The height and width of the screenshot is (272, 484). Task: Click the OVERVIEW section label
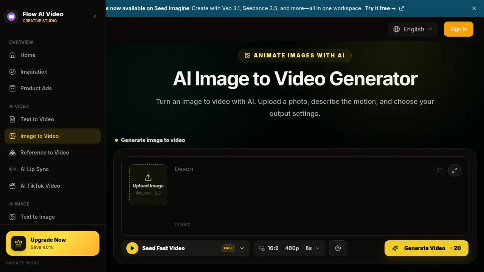coord(21,42)
